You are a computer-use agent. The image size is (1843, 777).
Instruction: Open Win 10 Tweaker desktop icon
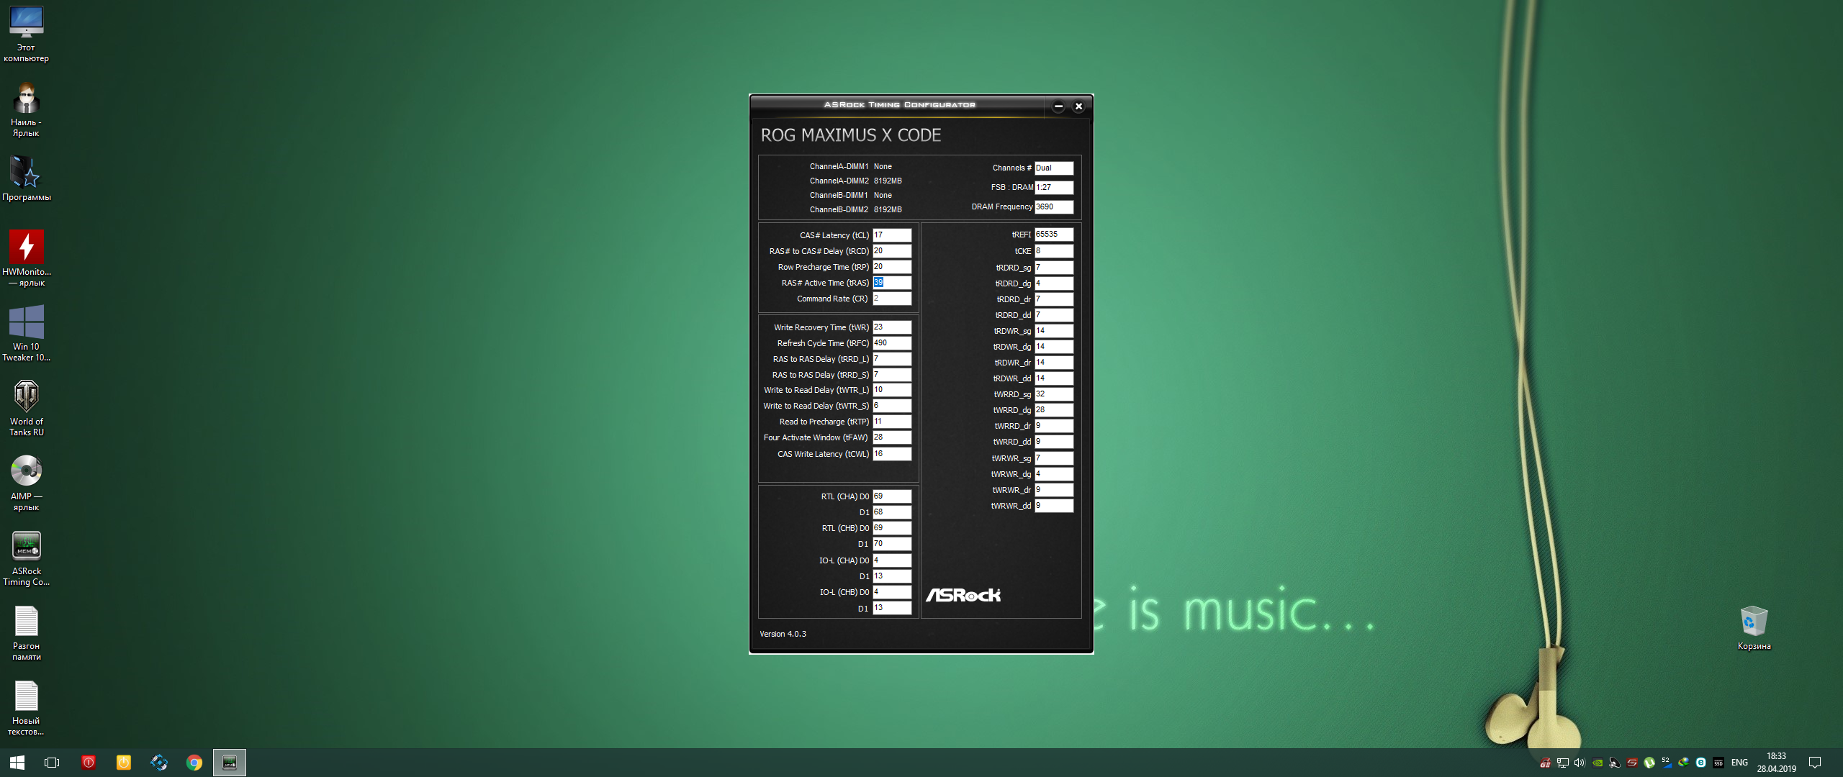pyautogui.click(x=27, y=322)
